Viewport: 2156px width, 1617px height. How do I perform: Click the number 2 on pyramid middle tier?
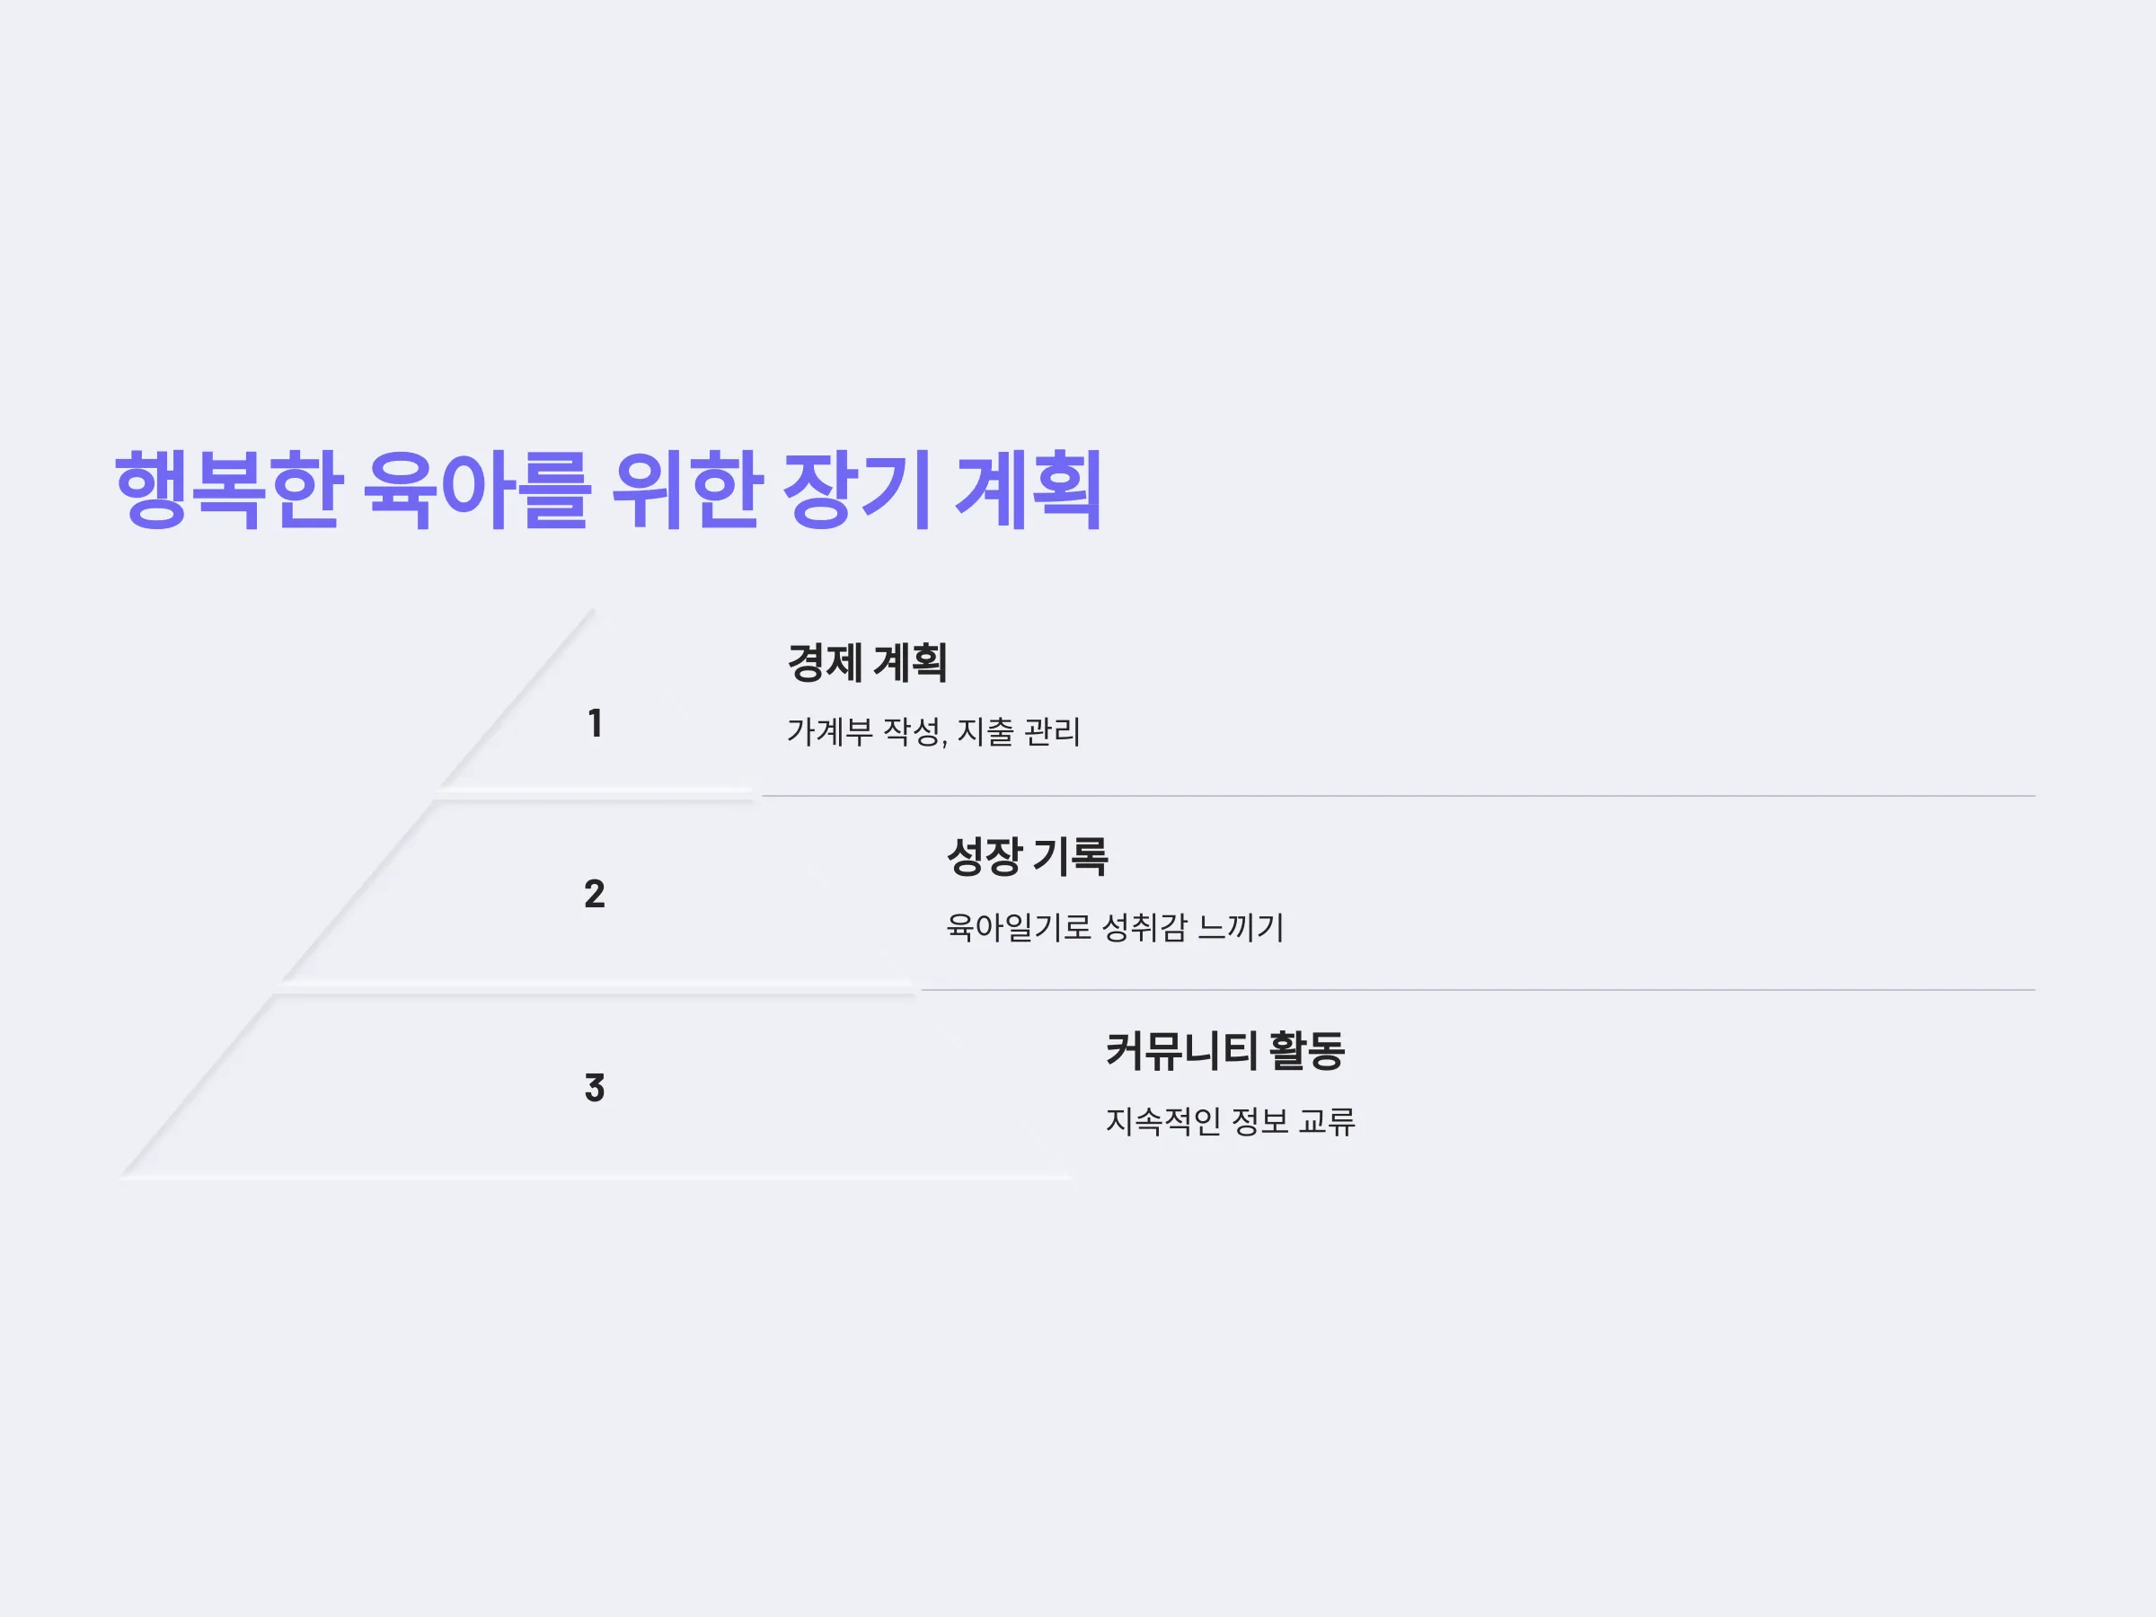pyautogui.click(x=595, y=894)
